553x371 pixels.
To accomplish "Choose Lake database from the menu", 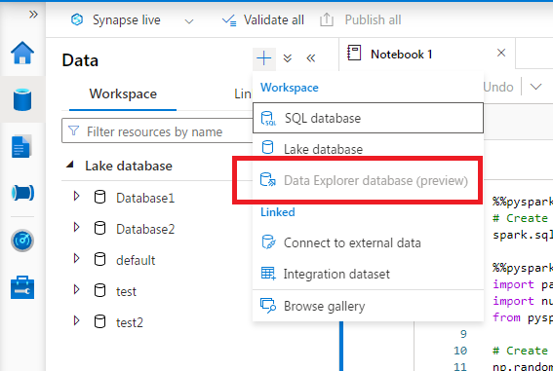I will [x=368, y=149].
